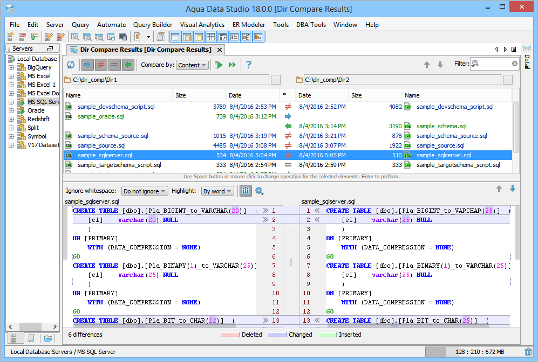
Task: Expand the BigQuery server tree node
Action: click(11, 67)
